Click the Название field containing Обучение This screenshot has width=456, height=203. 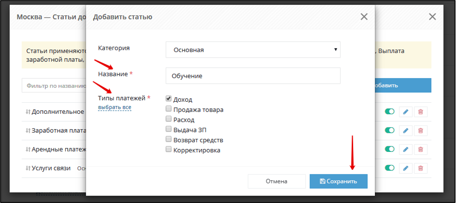pyautogui.click(x=253, y=76)
